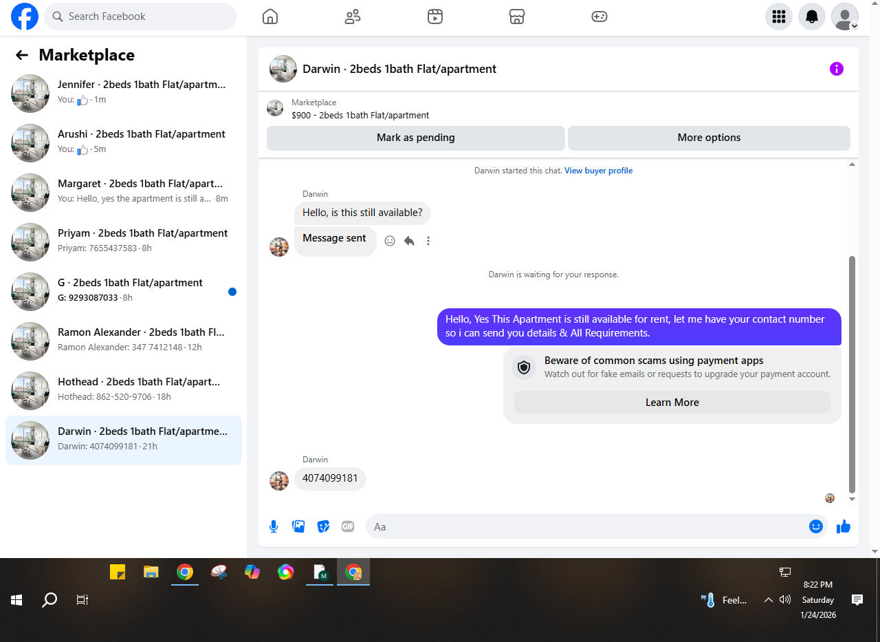Open Windows Start button
Screen dimensions: 880x642
click(x=16, y=600)
